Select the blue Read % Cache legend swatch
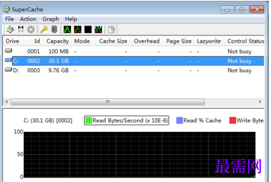The height and width of the screenshot is (182, 271). 179,120
